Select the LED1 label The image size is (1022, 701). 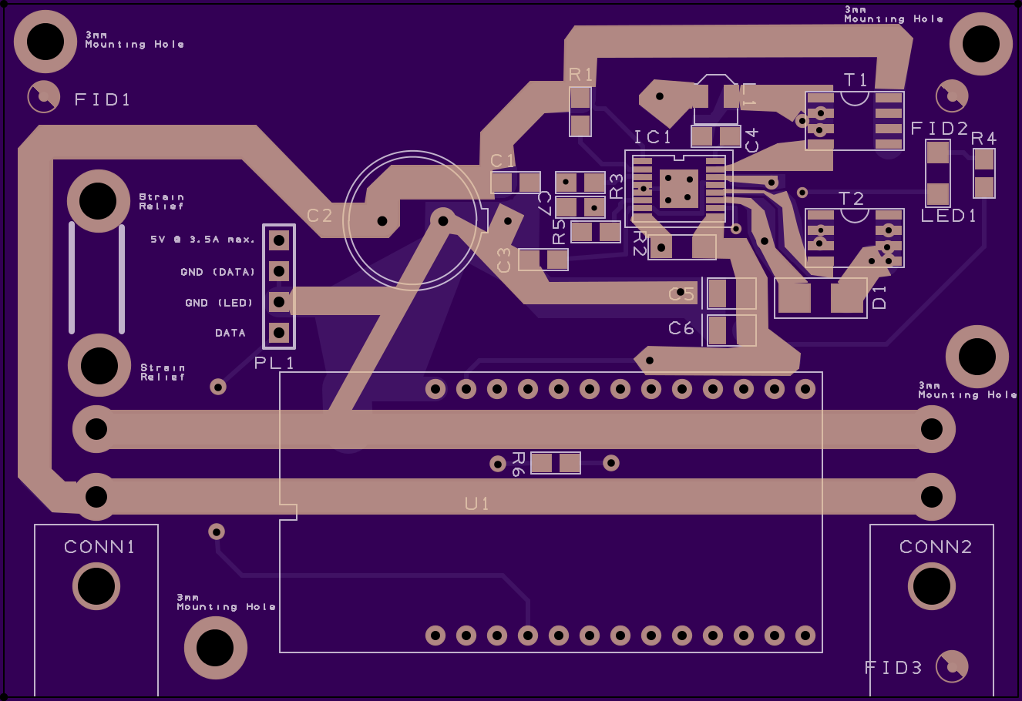pos(949,216)
